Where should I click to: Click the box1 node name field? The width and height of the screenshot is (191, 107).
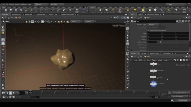coord(156,21)
